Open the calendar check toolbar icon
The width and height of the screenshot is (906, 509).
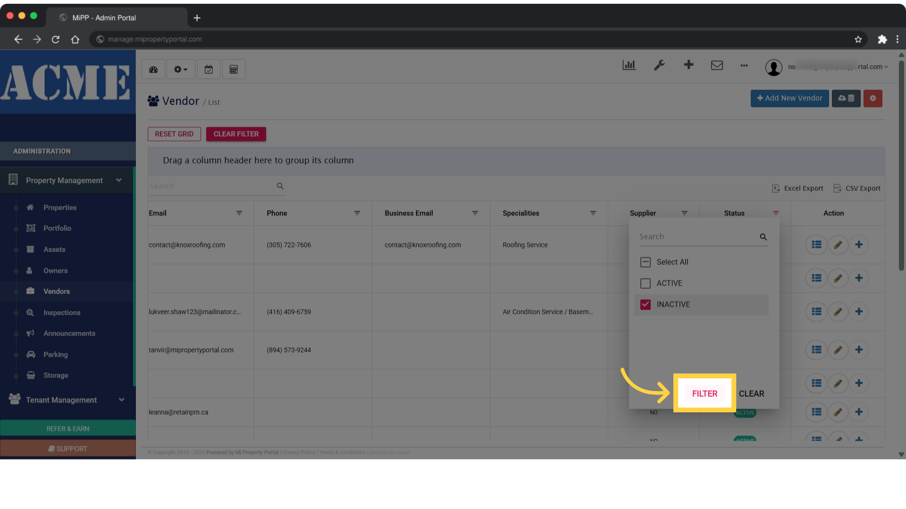click(x=209, y=69)
